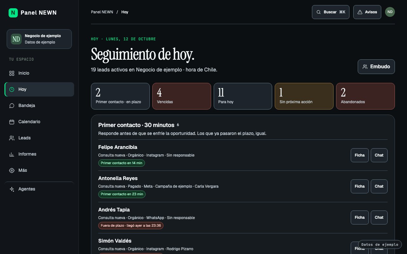407x254 pixels.
Task: Click the Primer contacto 30 minutos heading
Action: [x=136, y=125]
